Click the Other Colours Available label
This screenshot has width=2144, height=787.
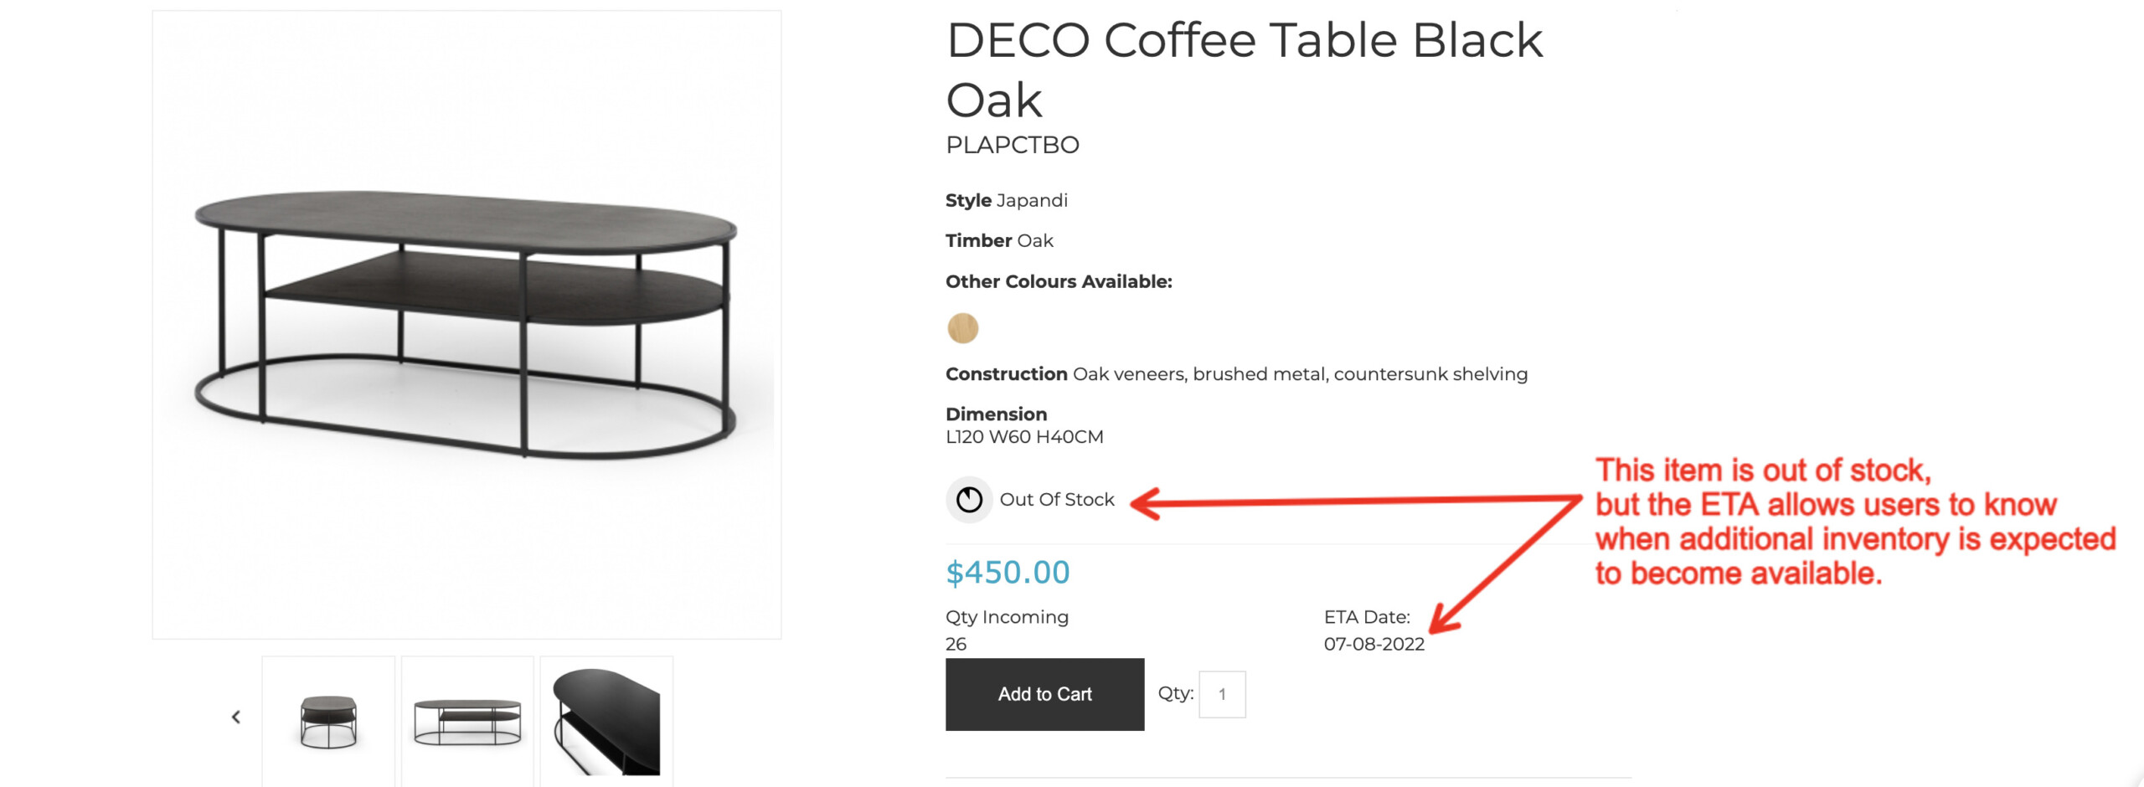[1059, 282]
